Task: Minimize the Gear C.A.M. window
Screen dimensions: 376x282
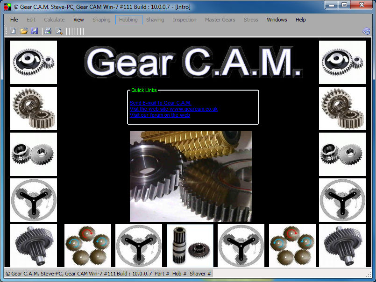Action: coord(332,5)
